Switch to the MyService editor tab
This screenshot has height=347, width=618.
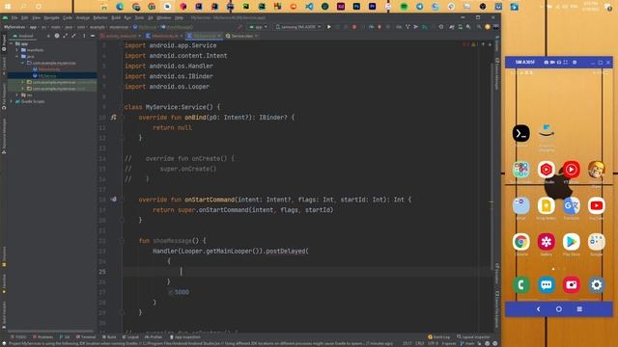pyautogui.click(x=204, y=36)
